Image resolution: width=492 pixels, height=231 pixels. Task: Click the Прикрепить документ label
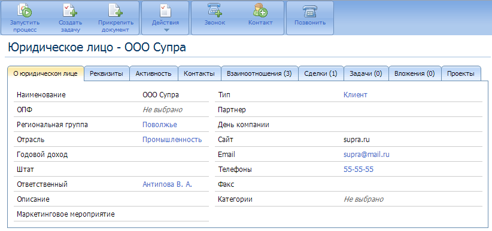click(x=116, y=26)
